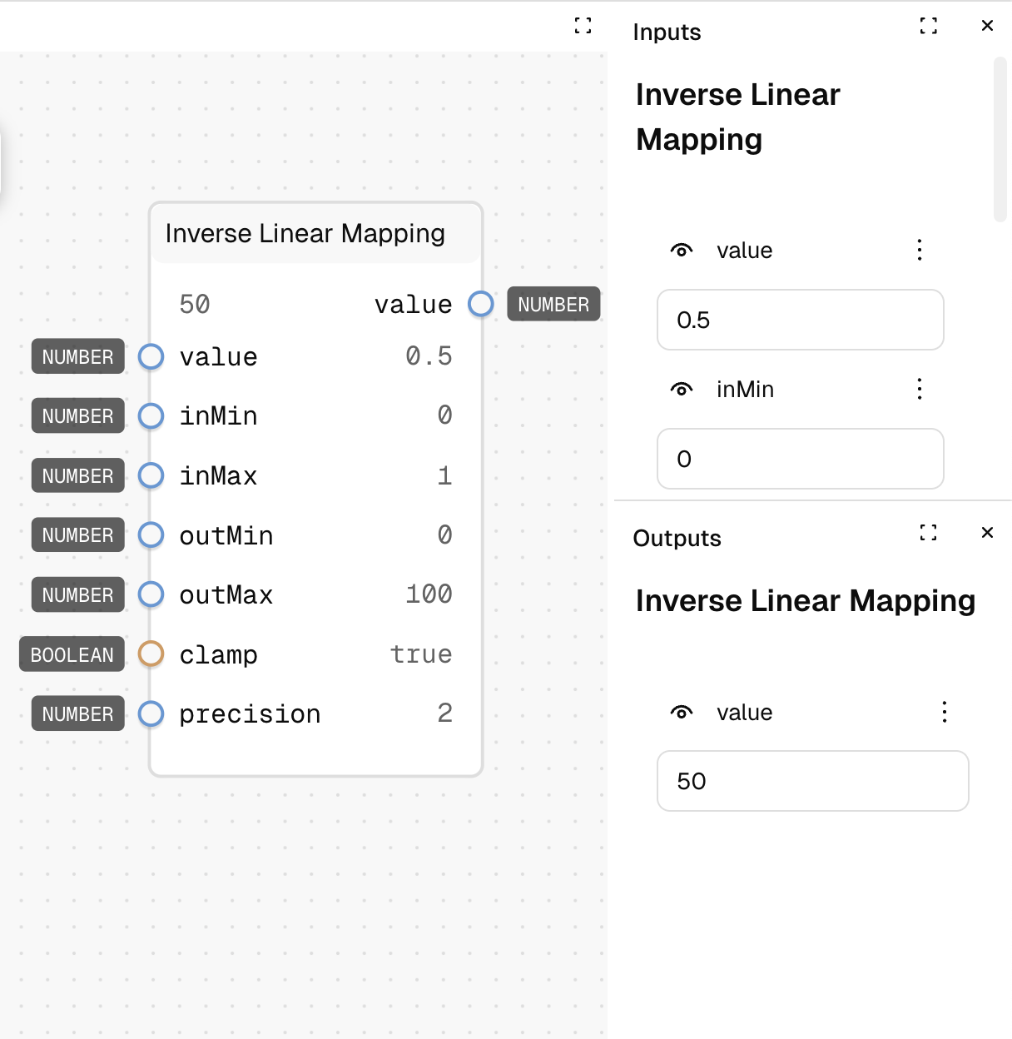1012x1039 pixels.
Task: Click the NUMBER tag beside inMax
Action: pos(78,475)
